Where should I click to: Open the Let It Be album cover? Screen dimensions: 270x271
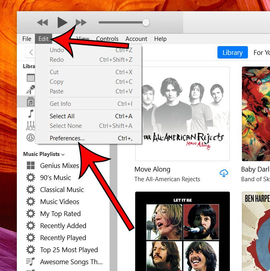tap(183, 231)
